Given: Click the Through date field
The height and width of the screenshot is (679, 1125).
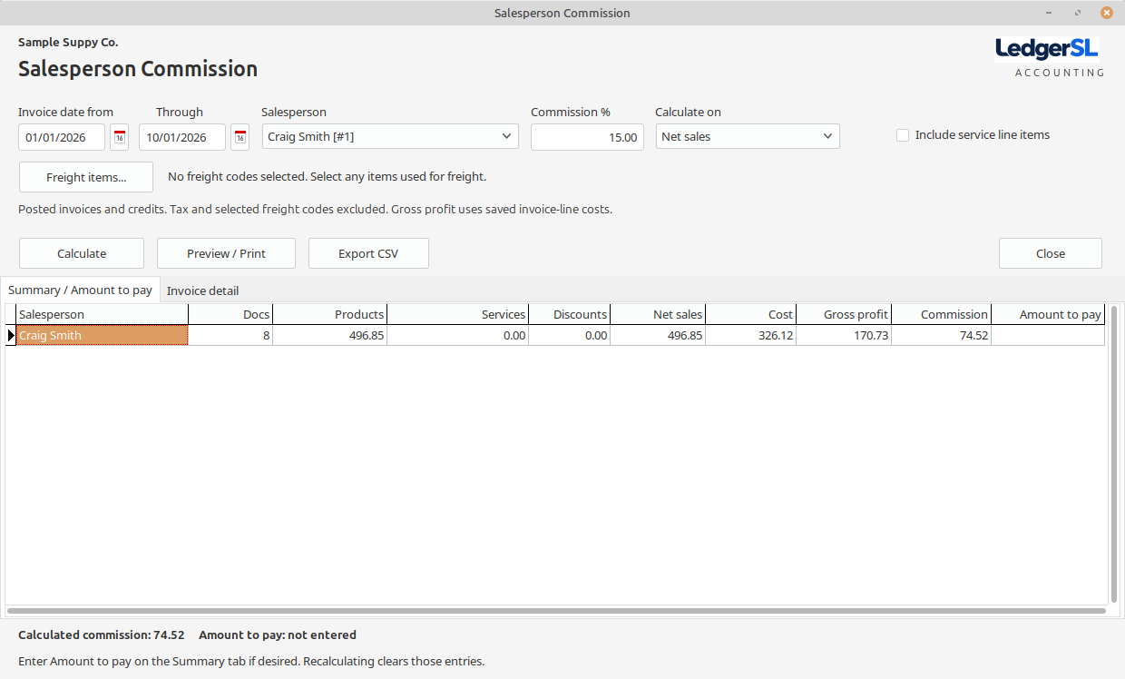Looking at the screenshot, I should [x=182, y=137].
